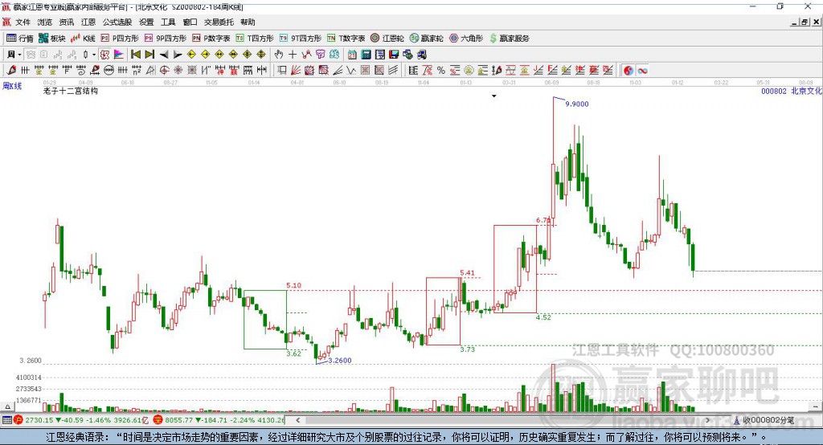Select the n² square tool icon

(137, 71)
